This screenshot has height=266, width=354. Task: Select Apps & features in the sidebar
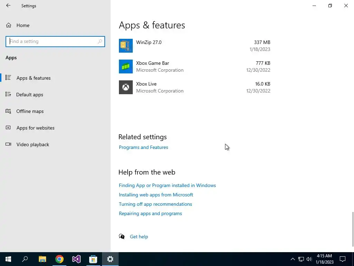pos(34,78)
